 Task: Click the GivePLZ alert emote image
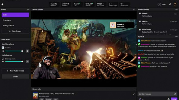[113, 25]
